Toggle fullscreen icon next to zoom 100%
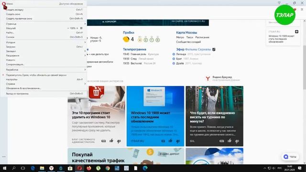 (x=81, y=28)
